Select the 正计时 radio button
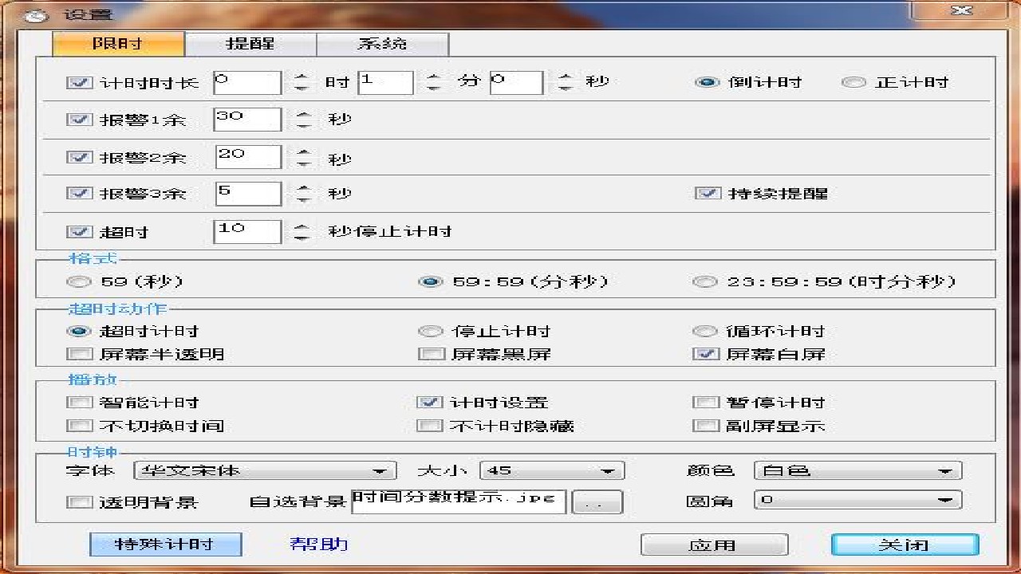Screen dimensions: 1021x574 pyautogui.click(x=853, y=82)
